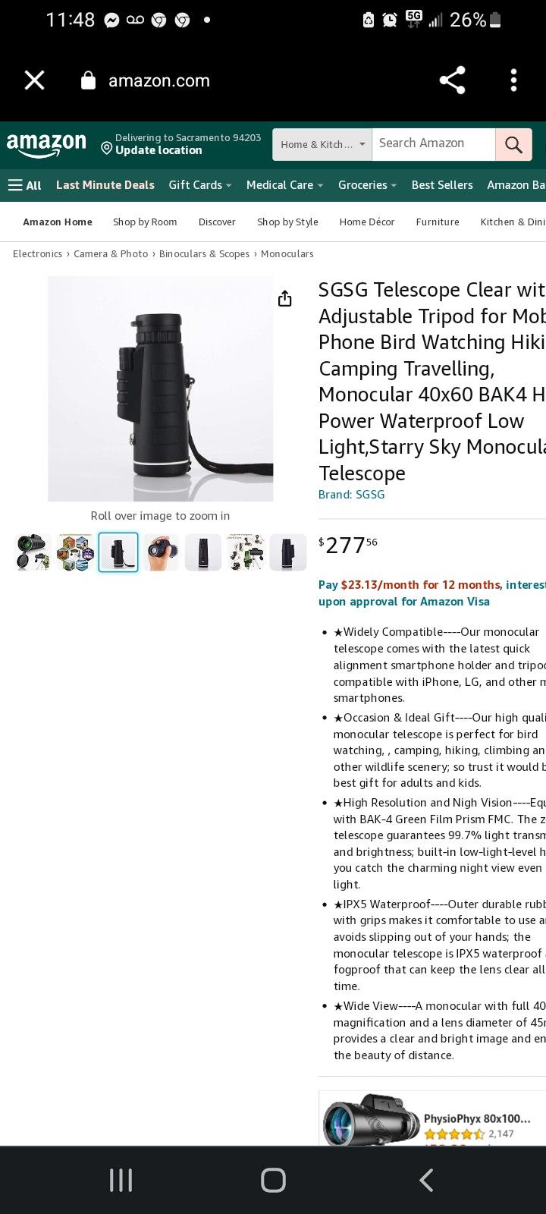Click the orange search magnifier button
546x1214 pixels.
point(513,144)
